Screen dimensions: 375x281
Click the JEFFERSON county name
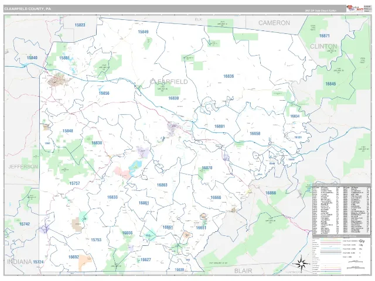(x=23, y=167)
